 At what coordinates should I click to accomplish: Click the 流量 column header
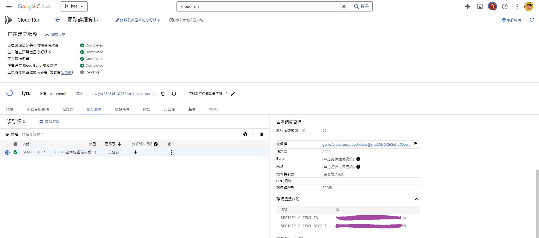tap(92, 144)
